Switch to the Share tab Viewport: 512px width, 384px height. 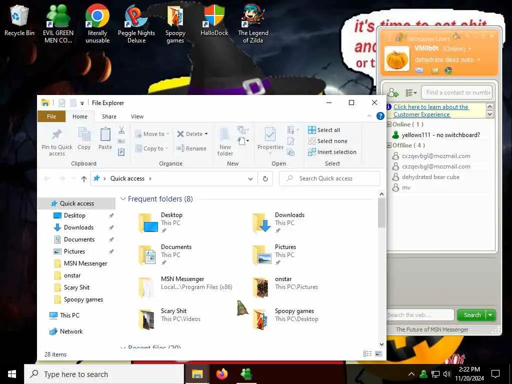tap(109, 116)
